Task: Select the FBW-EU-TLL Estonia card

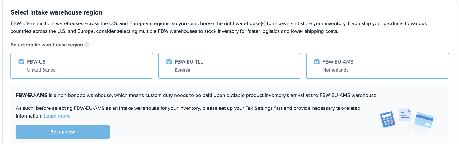Action: click(230, 66)
